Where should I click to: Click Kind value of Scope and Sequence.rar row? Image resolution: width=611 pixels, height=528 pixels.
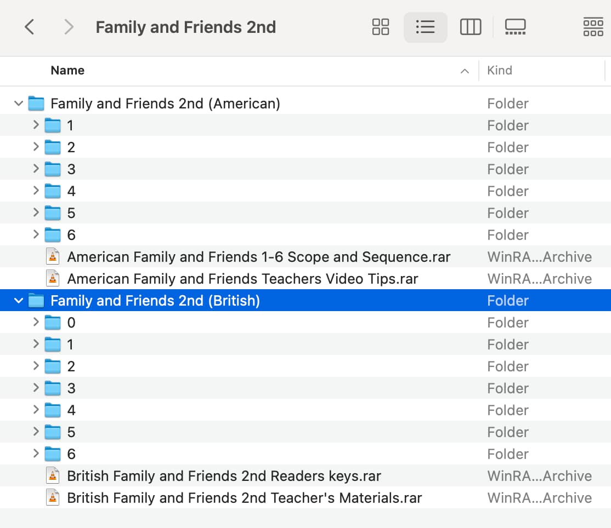[x=539, y=257]
